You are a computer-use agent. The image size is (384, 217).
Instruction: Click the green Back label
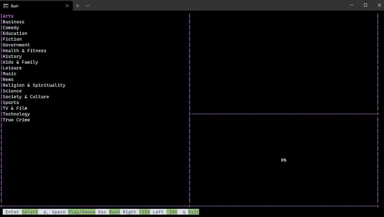pyautogui.click(x=115, y=212)
